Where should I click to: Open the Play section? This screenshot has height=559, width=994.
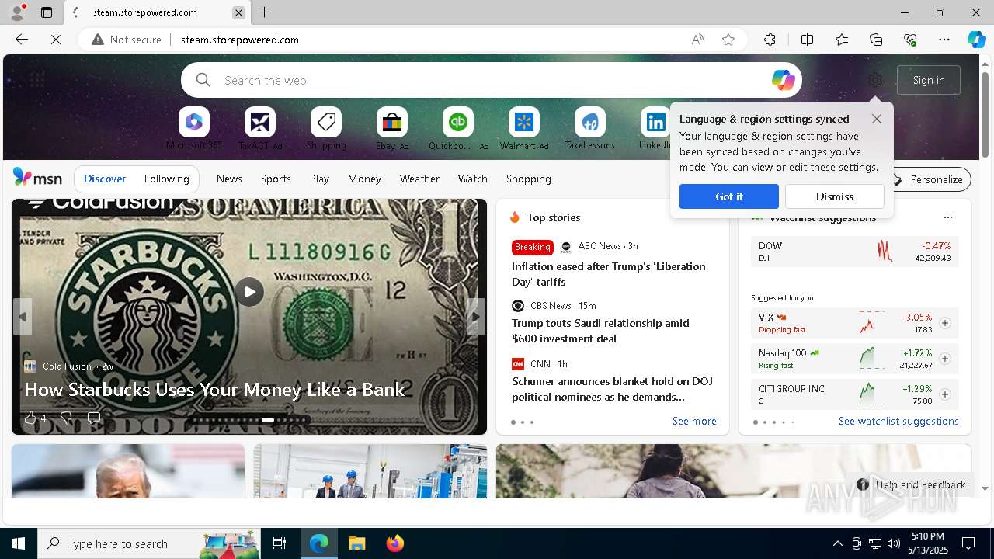[319, 179]
